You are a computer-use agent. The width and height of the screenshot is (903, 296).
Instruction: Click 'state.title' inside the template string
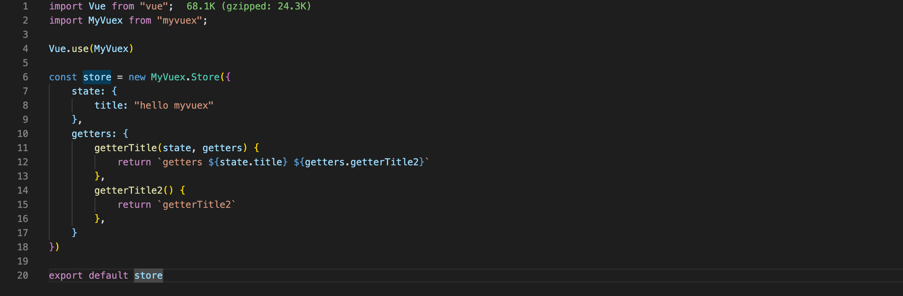pos(251,162)
